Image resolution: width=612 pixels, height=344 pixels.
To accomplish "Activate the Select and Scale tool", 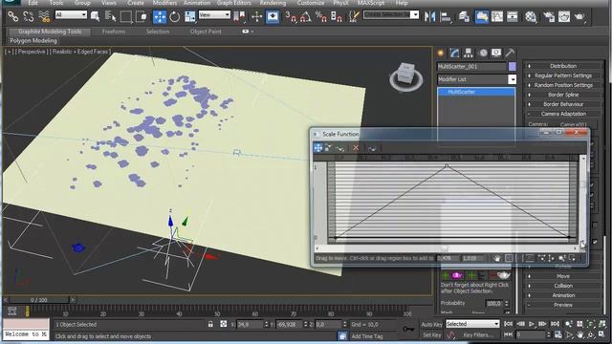I will click(x=190, y=16).
